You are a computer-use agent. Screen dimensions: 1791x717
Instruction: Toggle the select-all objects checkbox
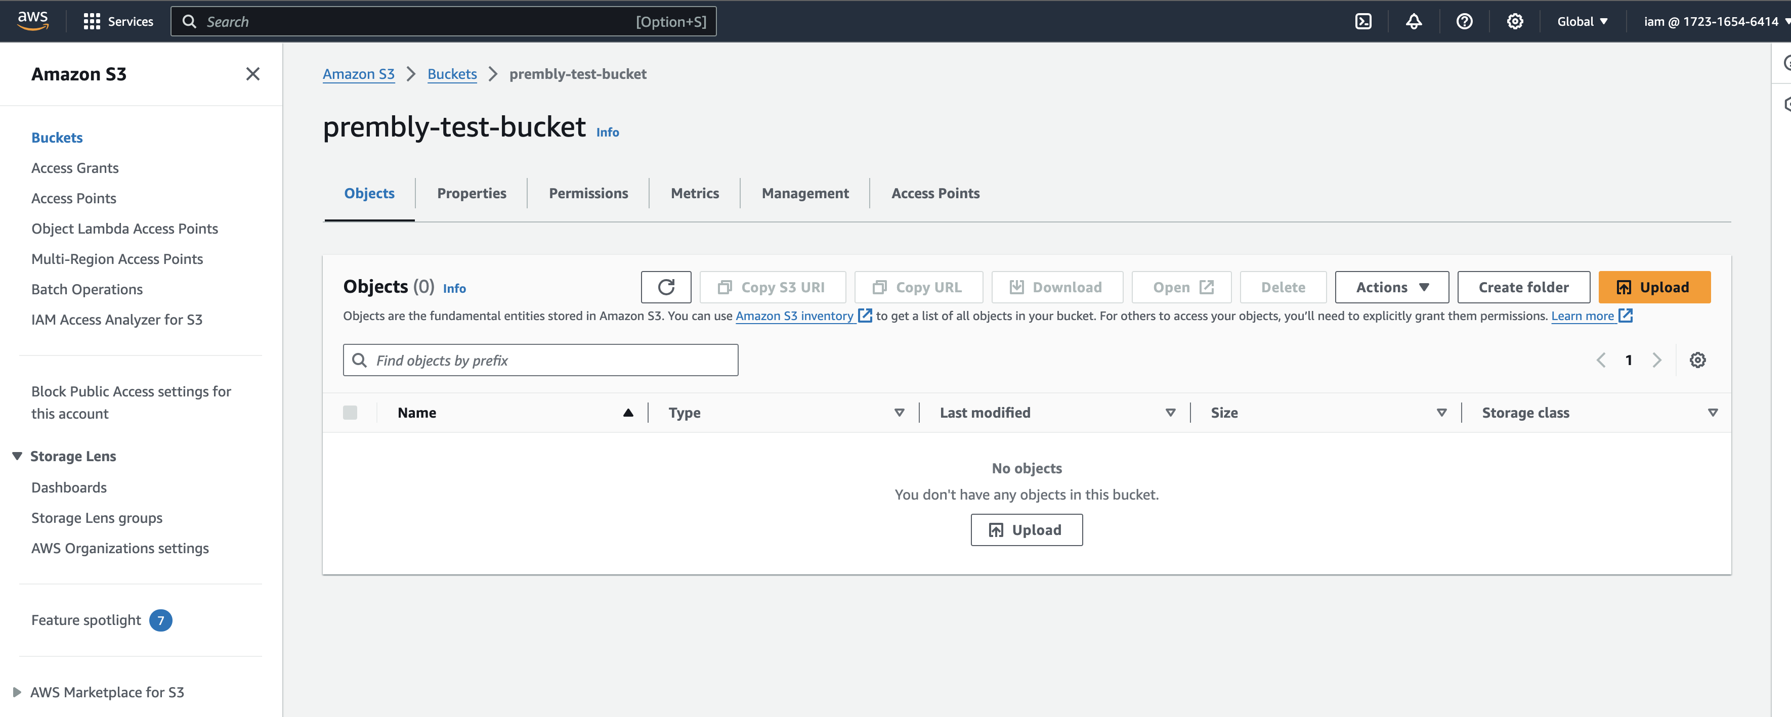[x=350, y=413]
